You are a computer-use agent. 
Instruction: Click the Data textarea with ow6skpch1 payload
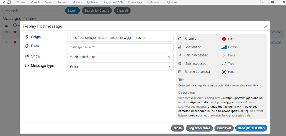[x=120, y=47]
